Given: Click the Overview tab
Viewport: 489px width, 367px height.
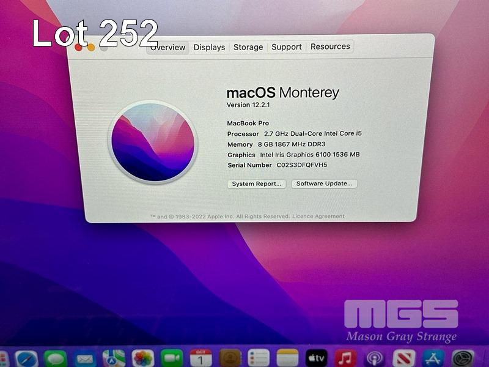Looking at the screenshot, I should point(169,47).
